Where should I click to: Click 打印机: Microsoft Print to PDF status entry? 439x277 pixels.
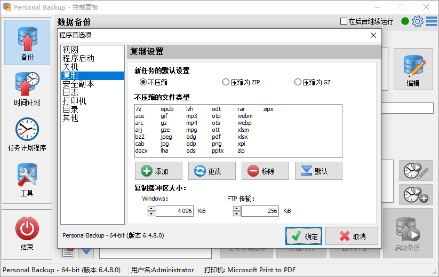(x=250, y=270)
